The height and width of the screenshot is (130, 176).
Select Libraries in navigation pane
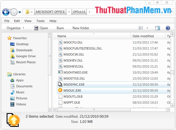(x=19, y=74)
